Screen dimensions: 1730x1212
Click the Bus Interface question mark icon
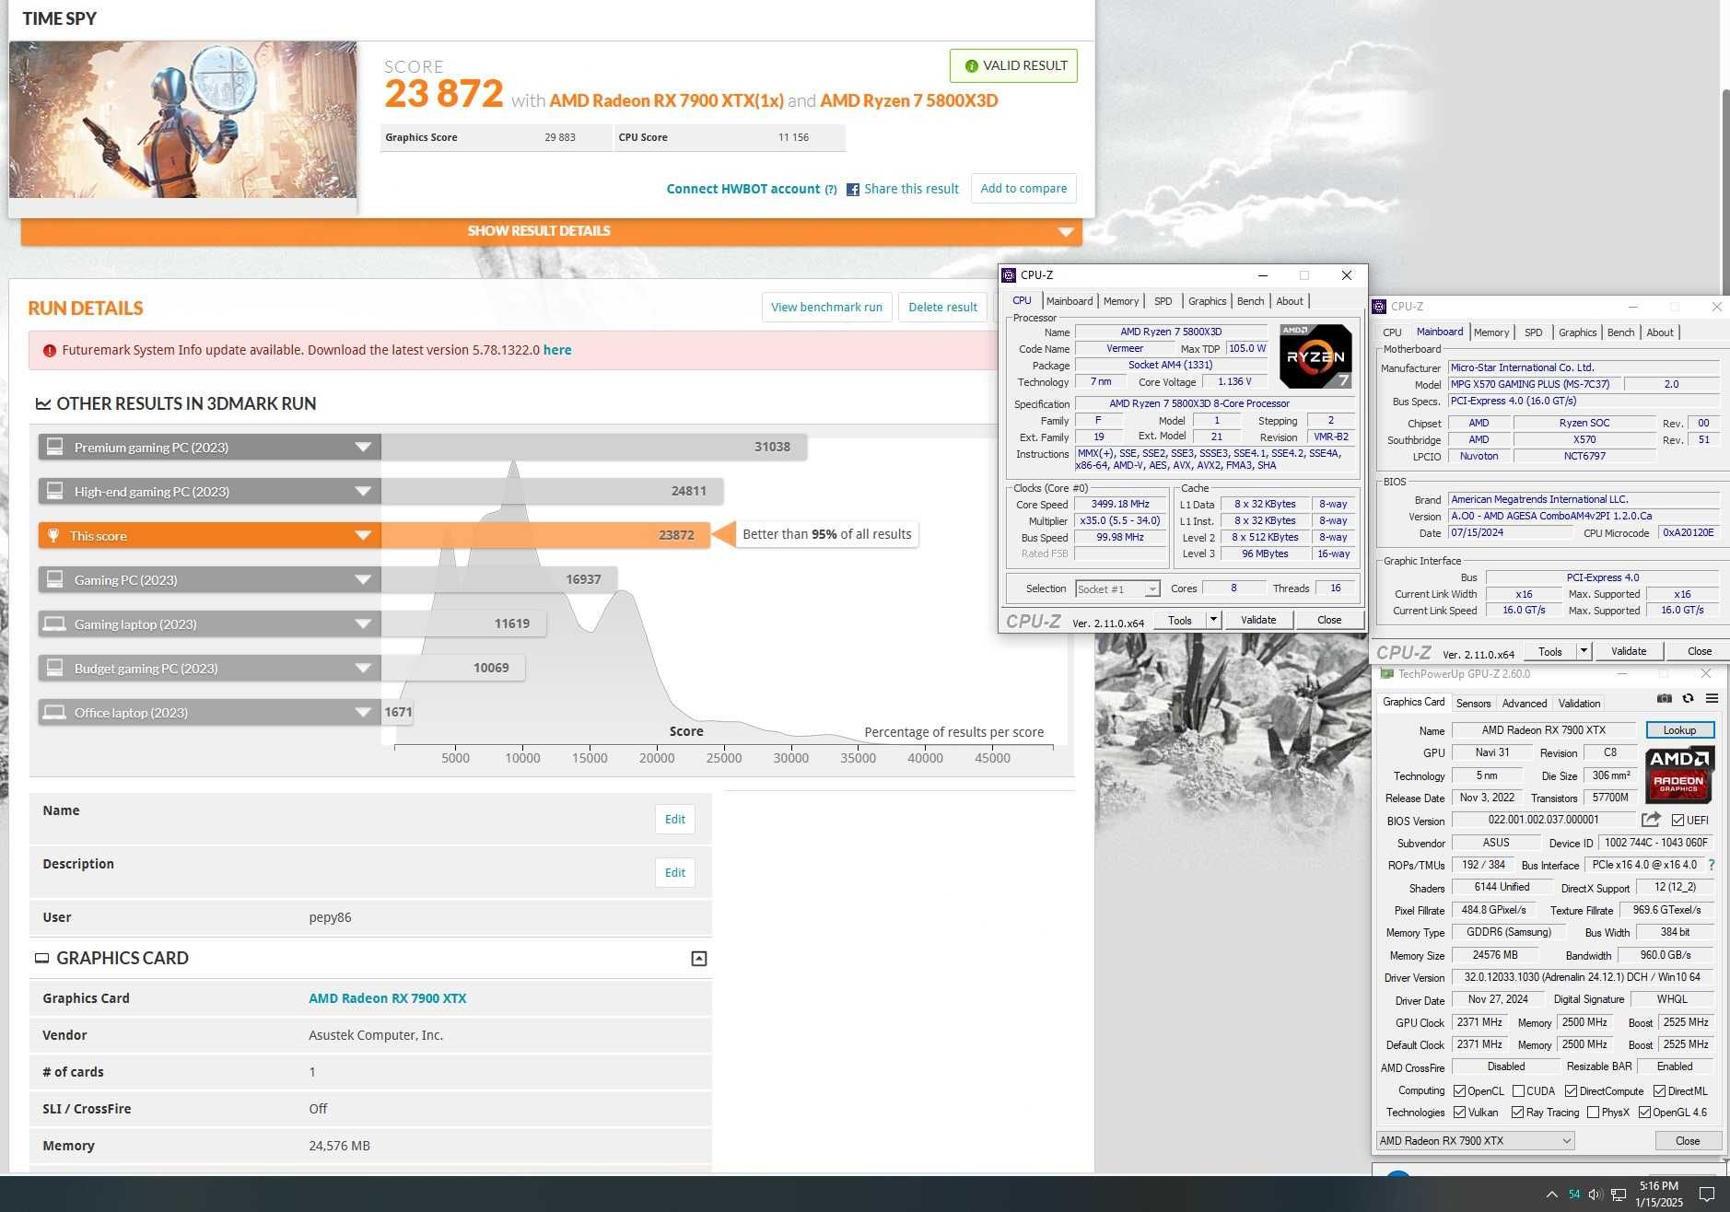pyautogui.click(x=1712, y=865)
